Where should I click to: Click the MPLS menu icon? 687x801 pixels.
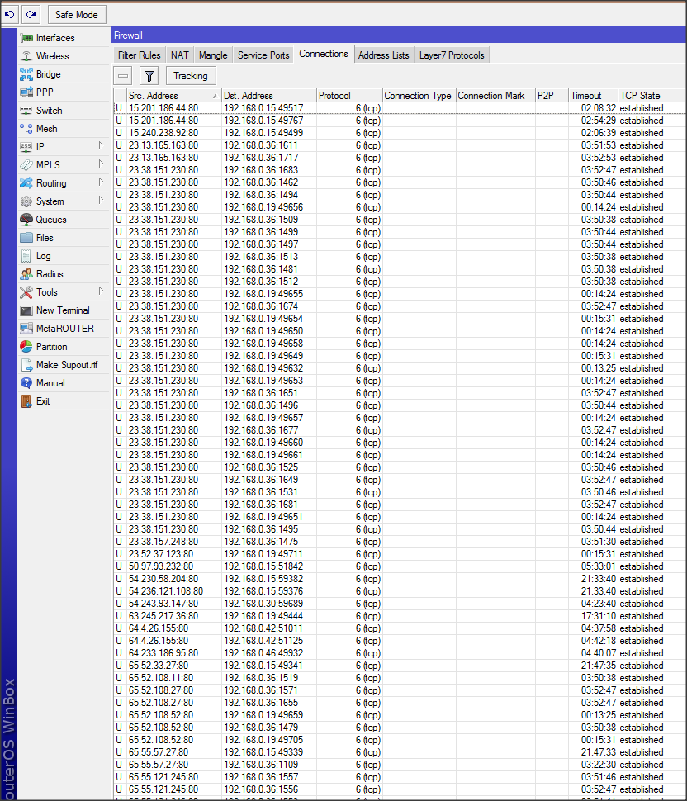point(26,165)
